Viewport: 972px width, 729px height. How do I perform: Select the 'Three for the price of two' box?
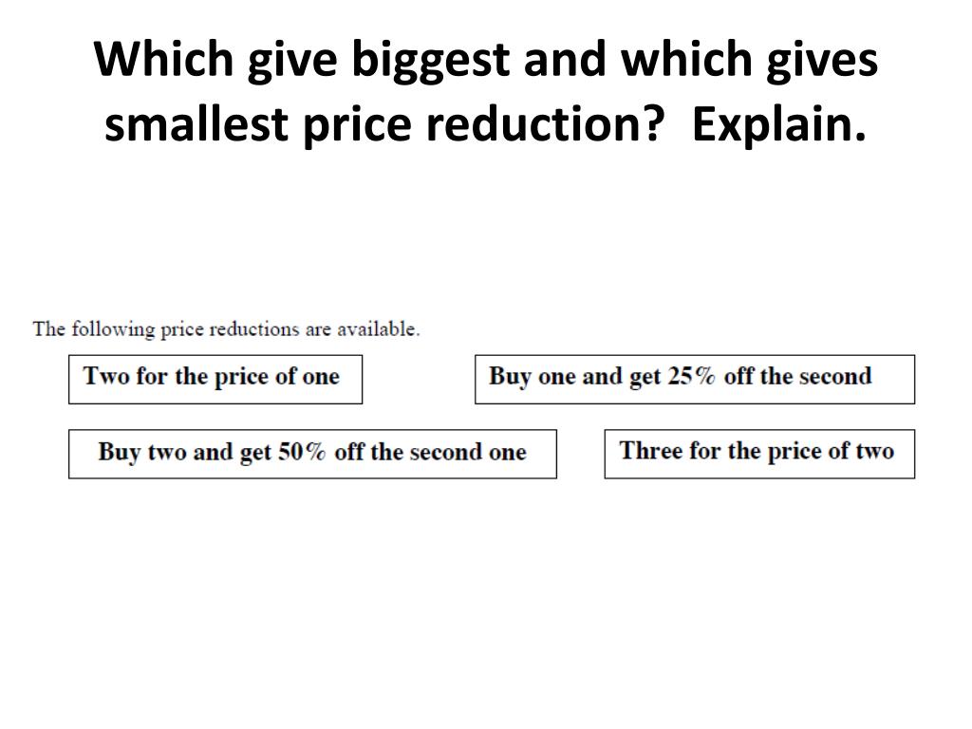point(759,454)
